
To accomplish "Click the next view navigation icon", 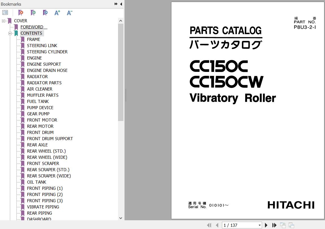I will pyautogui.click(x=291, y=225).
